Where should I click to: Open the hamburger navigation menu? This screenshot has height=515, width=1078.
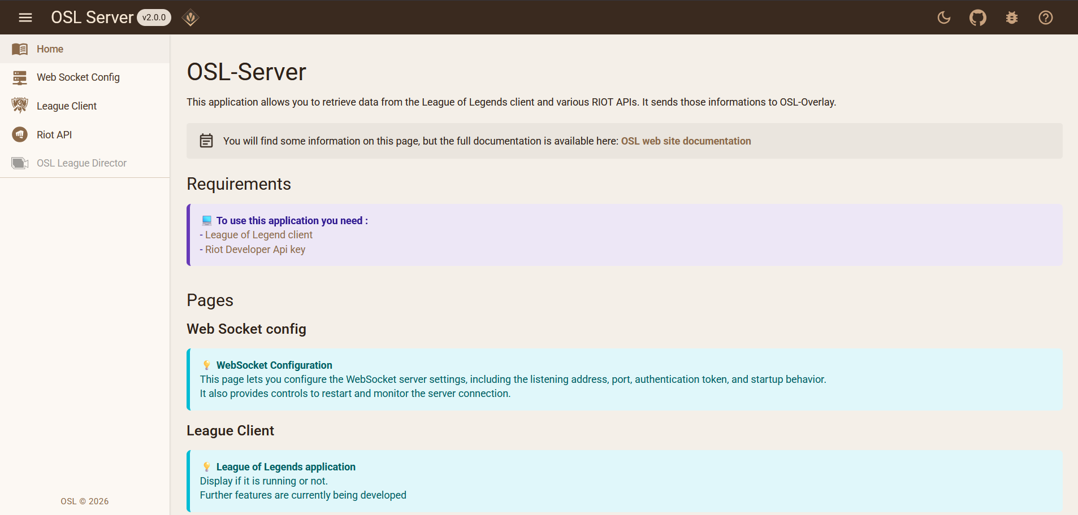click(x=25, y=18)
